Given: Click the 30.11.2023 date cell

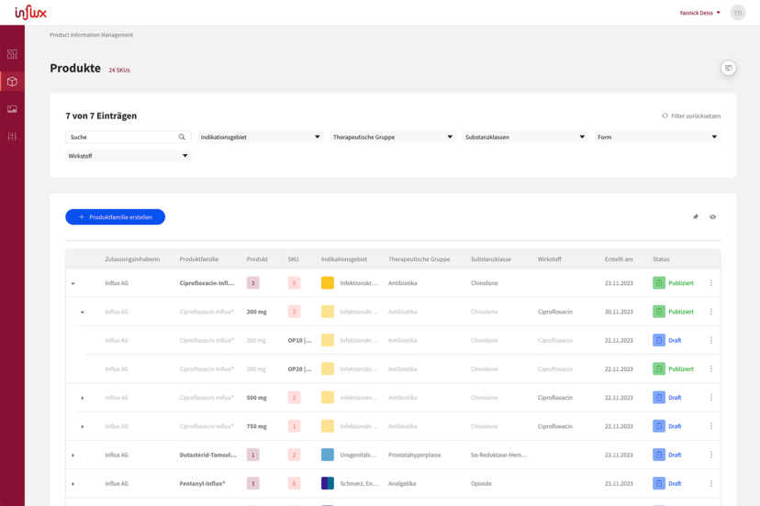Looking at the screenshot, I should [619, 312].
